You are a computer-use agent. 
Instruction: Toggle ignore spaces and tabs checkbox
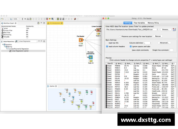[131, 46]
